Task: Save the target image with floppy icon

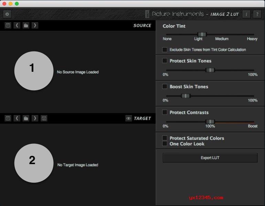Action: tap(44, 118)
